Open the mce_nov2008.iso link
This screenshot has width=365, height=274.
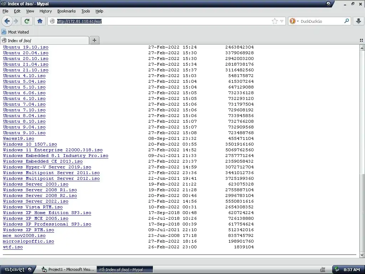coord(24,235)
